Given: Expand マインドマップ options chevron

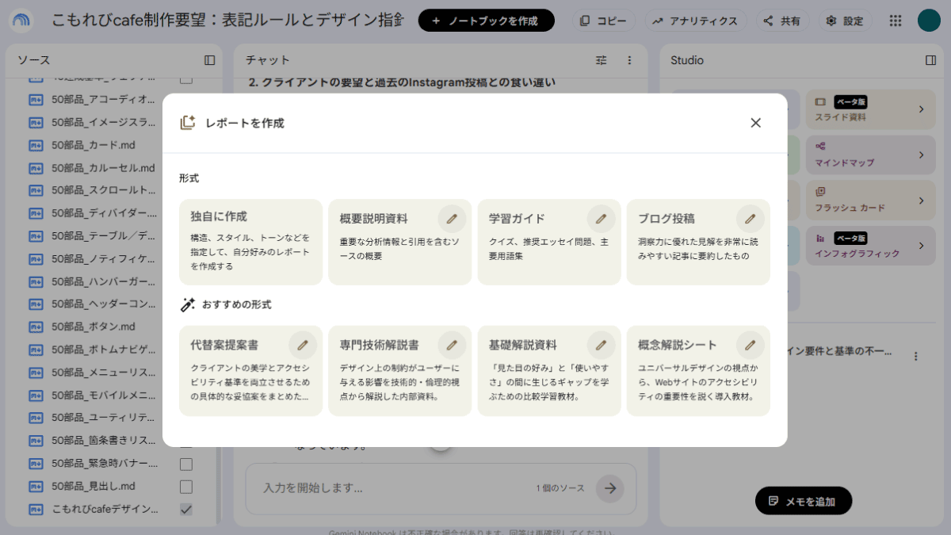Looking at the screenshot, I should [x=921, y=155].
